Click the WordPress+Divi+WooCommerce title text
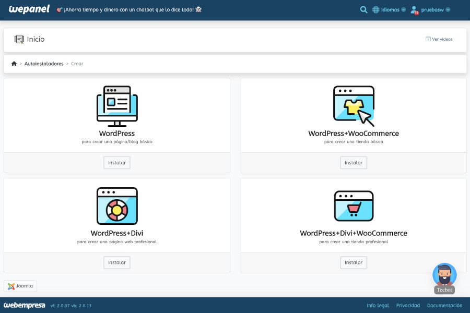 point(354,233)
